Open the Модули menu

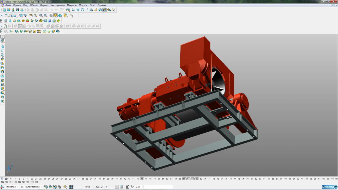coord(83,5)
